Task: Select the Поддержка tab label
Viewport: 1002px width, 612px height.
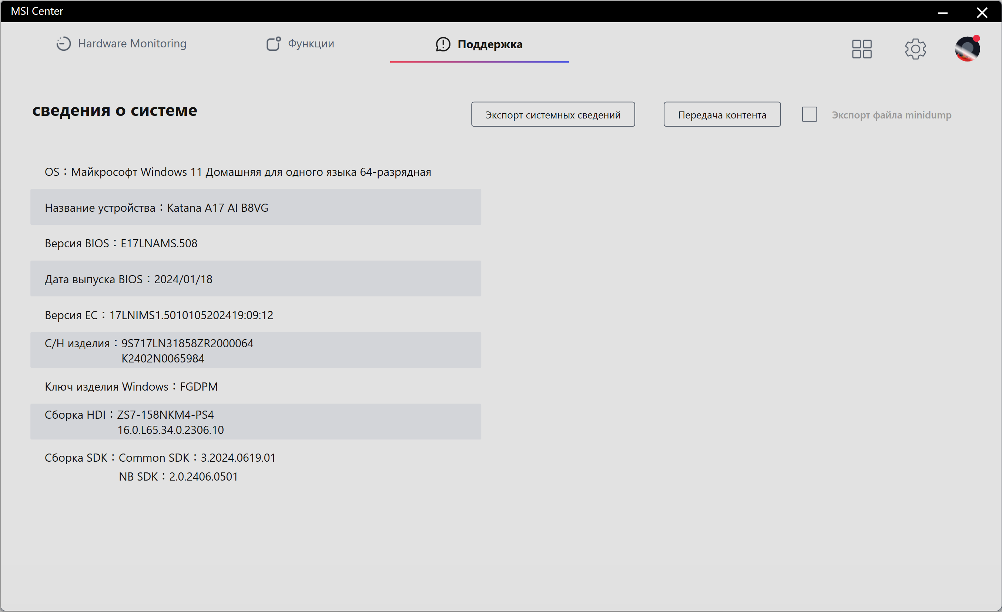Action: [490, 44]
